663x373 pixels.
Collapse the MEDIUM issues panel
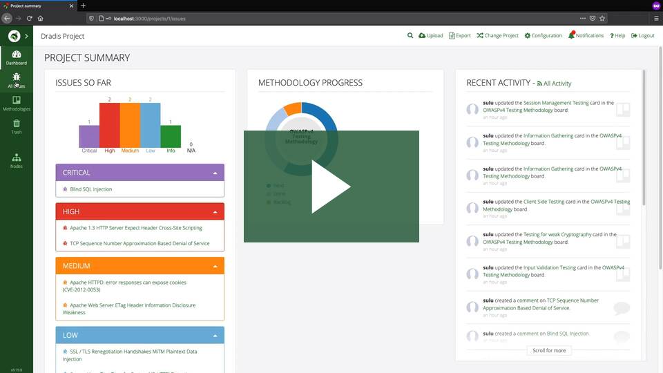[215, 267]
